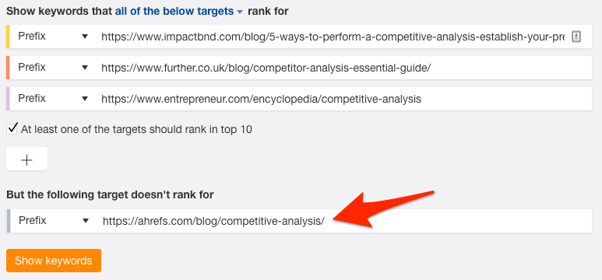Toggle 'At least one target in top 10' checkbox

(12, 129)
